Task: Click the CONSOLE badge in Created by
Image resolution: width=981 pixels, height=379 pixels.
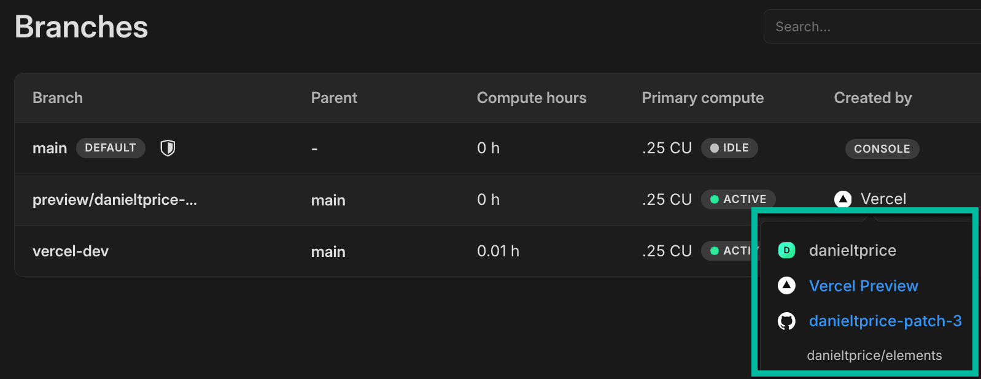Action: [x=882, y=149]
